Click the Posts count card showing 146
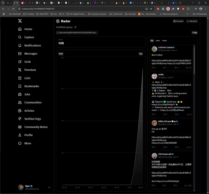The width and height of the screenshot is (209, 194). tap(101, 42)
